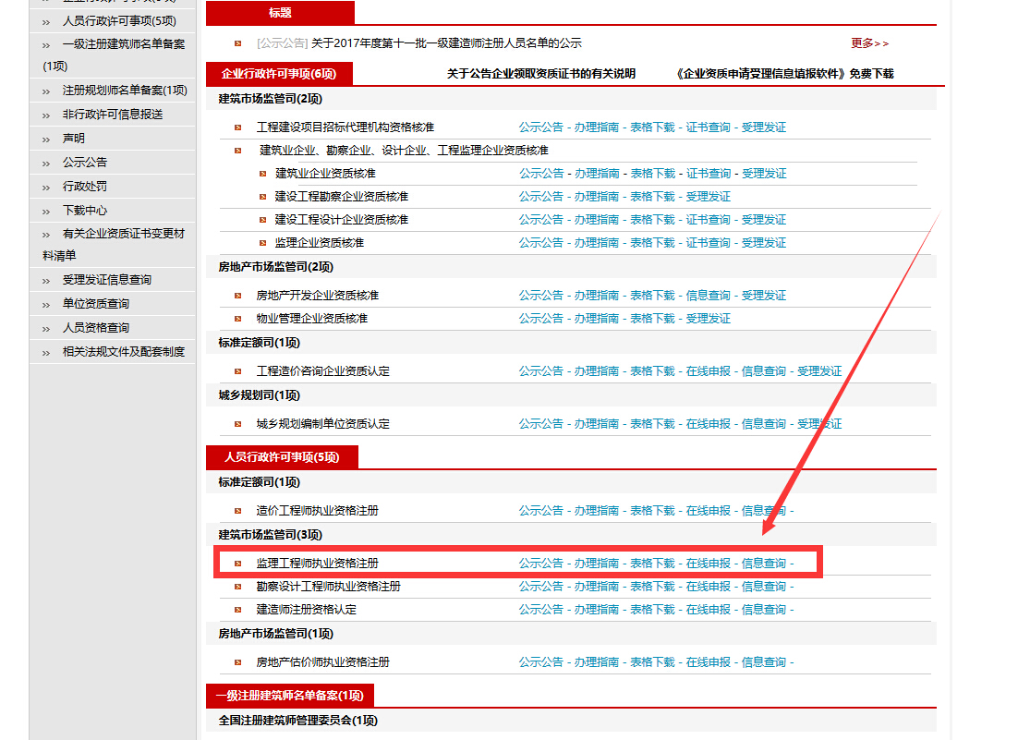
Task: Click the red icon before 监理企业资质核准
Action: [260, 242]
